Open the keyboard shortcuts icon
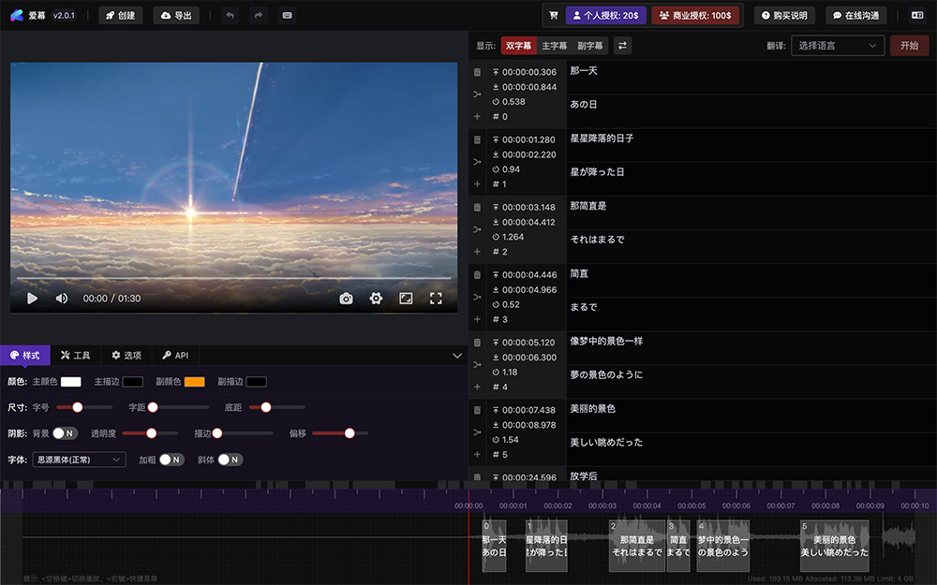The image size is (937, 585). coord(287,16)
